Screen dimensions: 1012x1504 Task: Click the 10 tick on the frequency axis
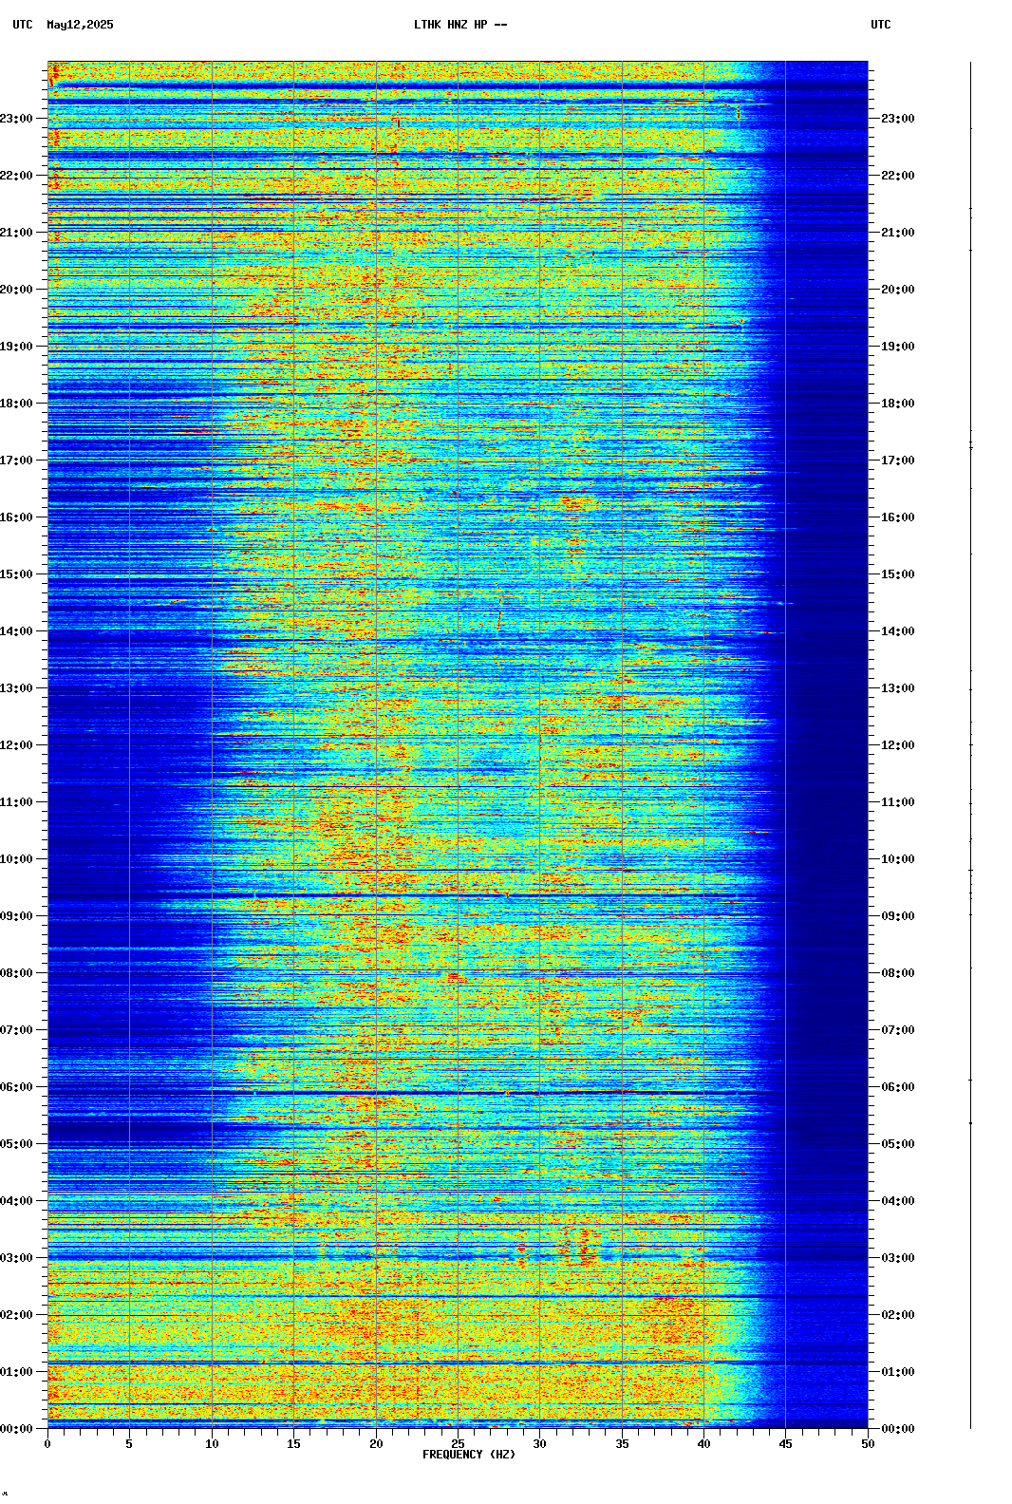212,1444
